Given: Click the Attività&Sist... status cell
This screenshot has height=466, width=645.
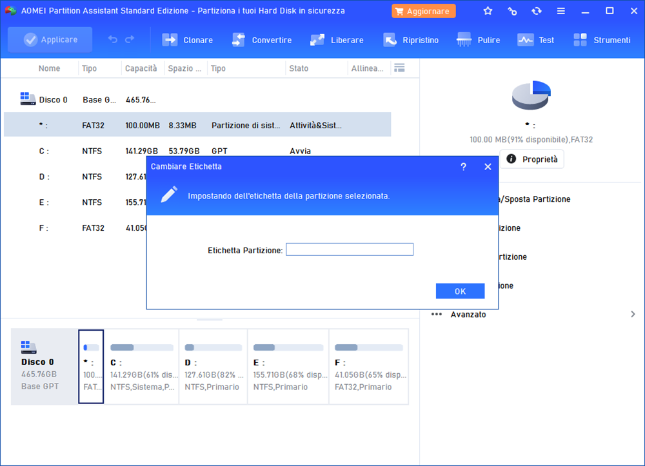Looking at the screenshot, I should (315, 125).
